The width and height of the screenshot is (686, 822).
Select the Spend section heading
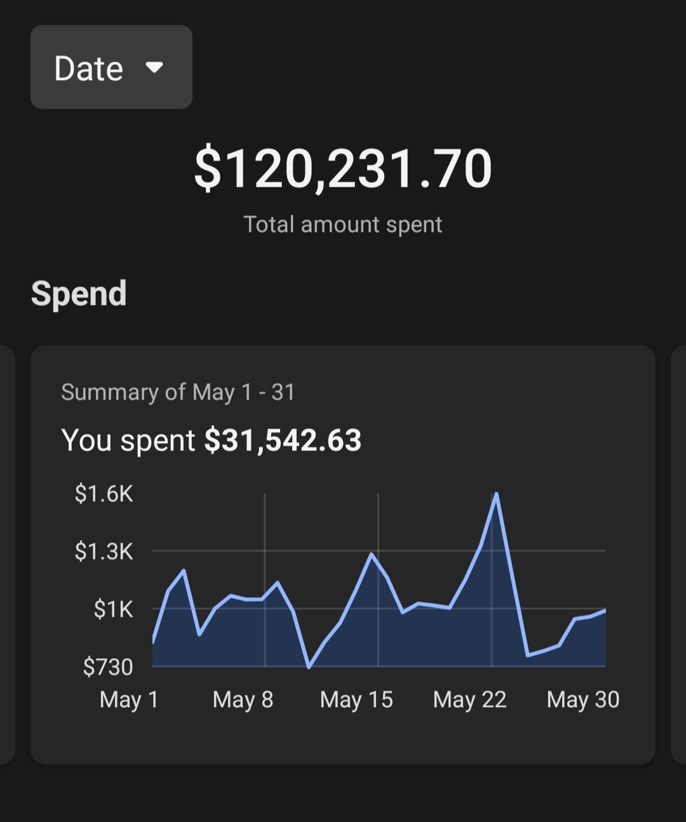click(x=79, y=293)
